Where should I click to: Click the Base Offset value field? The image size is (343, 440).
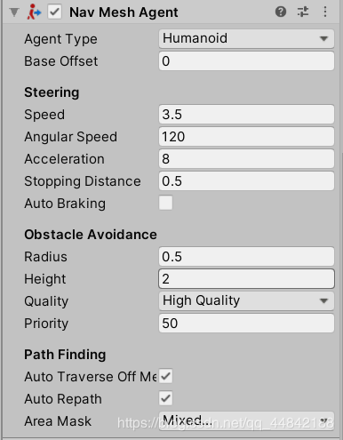tap(246, 61)
